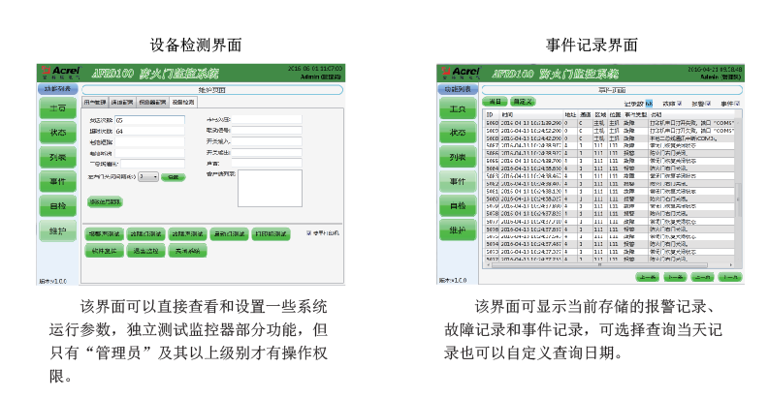Open the 通道配置 tab
The image size is (768, 398).
pyautogui.click(x=123, y=102)
